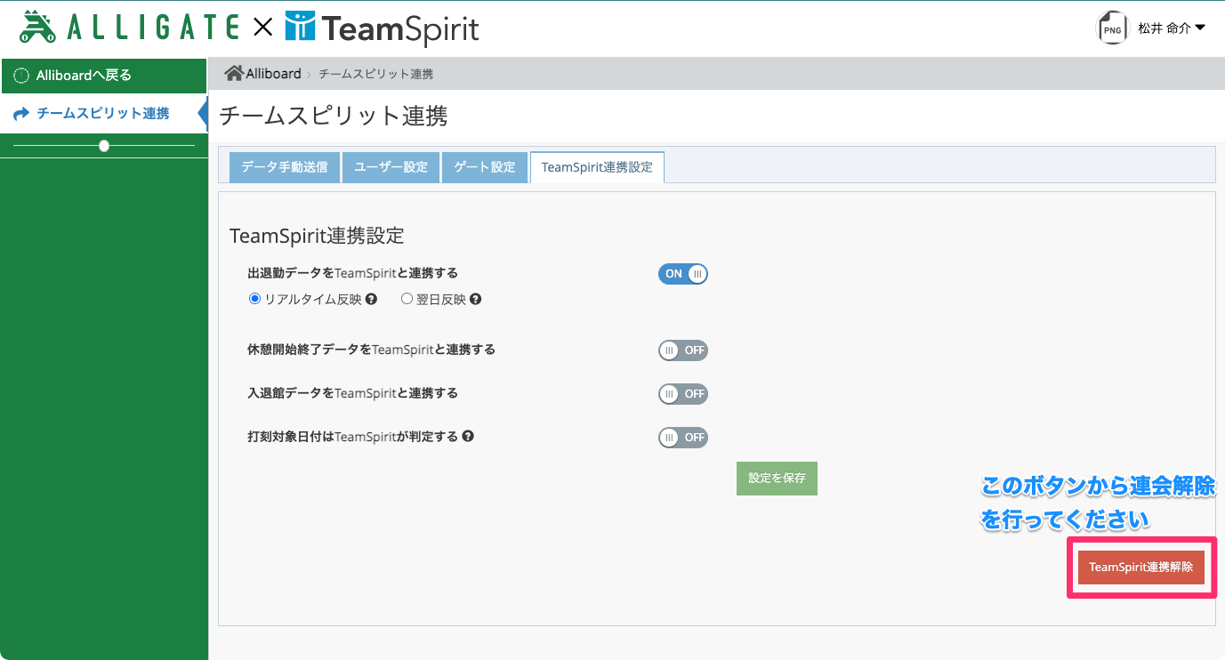Click TeamSpirit連携設定 section heading
The height and width of the screenshot is (660, 1225).
coord(317,236)
